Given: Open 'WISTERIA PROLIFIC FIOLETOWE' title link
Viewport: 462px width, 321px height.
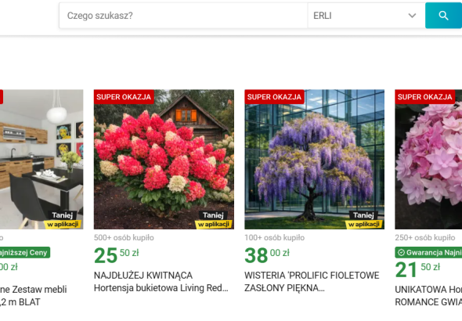Looking at the screenshot, I should pyautogui.click(x=312, y=282).
